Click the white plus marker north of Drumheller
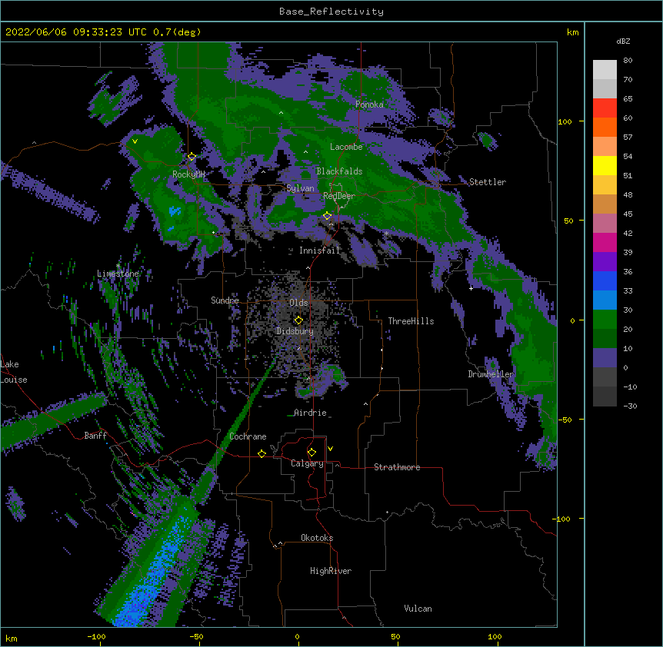This screenshot has height=647, width=663. [x=471, y=288]
